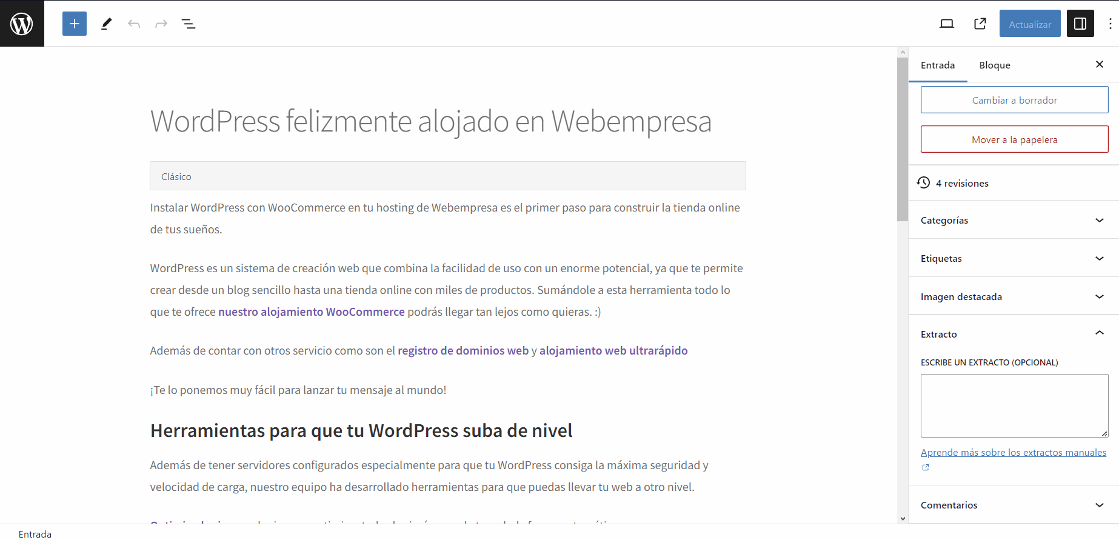Click the WordPress logo icon
The height and width of the screenshot is (540, 1119).
[22, 24]
